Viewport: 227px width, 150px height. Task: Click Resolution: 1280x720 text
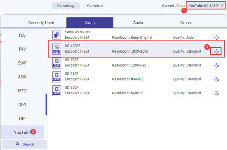(129, 66)
